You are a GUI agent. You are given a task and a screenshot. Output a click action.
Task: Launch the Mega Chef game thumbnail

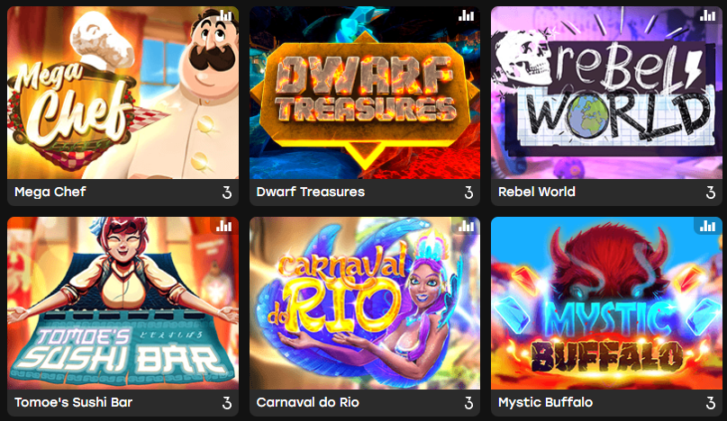point(123,93)
